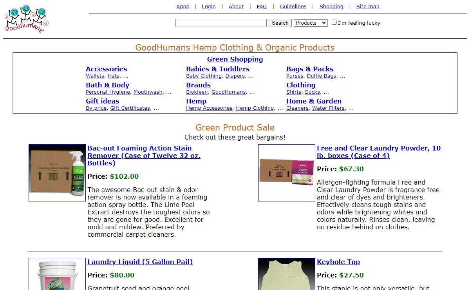Select the GoodHumans Hemp Clothing & Organic Products heading
This screenshot has width=470, height=290.
pyautogui.click(x=235, y=48)
